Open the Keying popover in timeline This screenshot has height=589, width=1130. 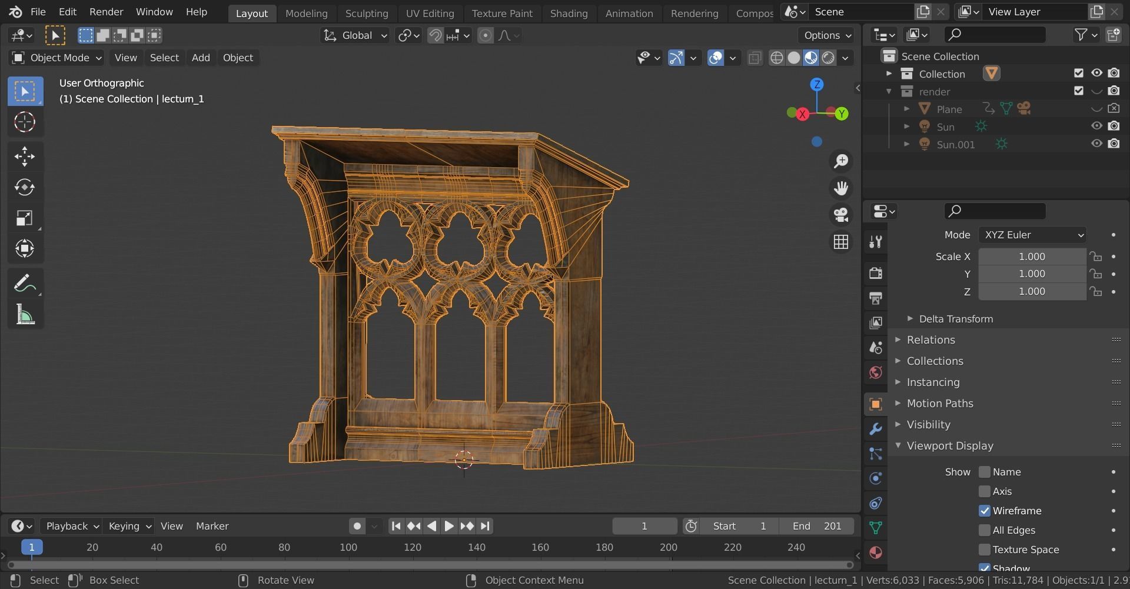[129, 526]
